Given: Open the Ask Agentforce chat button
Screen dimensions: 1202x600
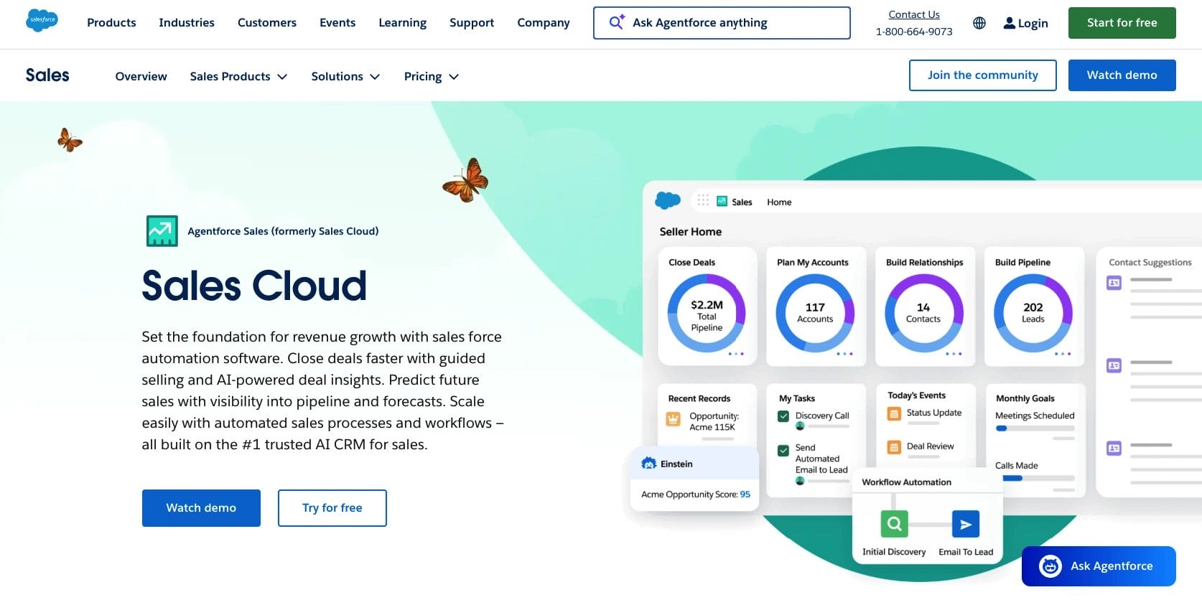Looking at the screenshot, I should [1099, 566].
